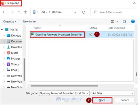Refresh the Documents folder

coord(84,12)
